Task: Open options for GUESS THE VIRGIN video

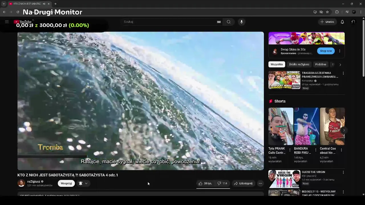Action: 343,172
